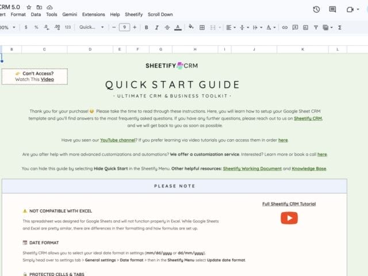Decrease decimal places
The image size is (368, 276).
47,27
